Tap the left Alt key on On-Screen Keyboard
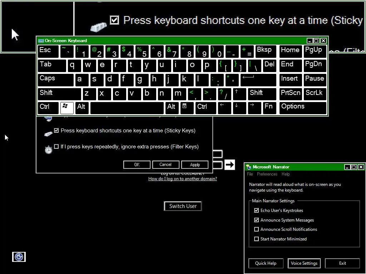 click(82, 108)
